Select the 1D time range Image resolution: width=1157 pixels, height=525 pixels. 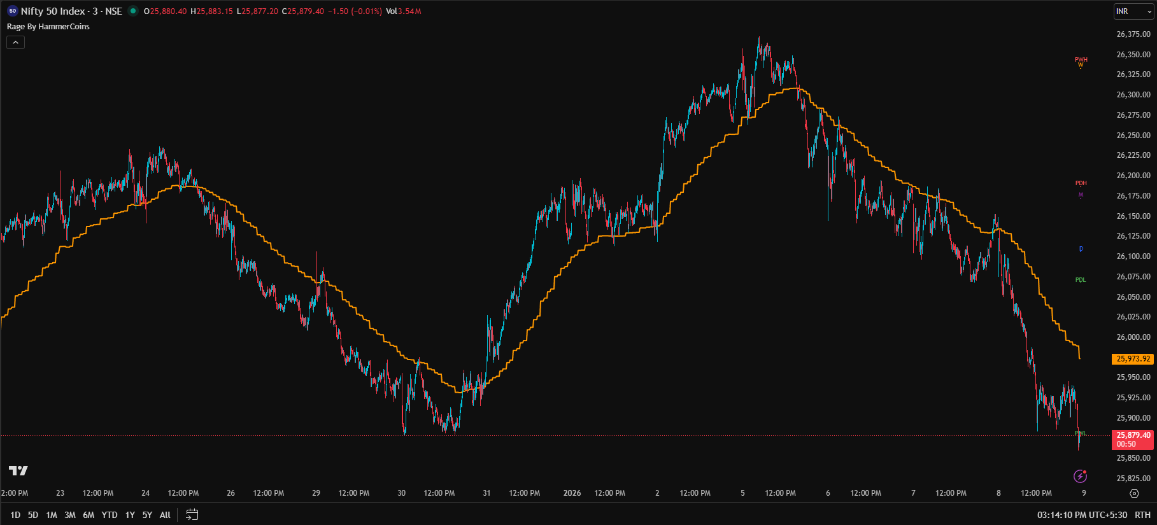click(x=15, y=515)
